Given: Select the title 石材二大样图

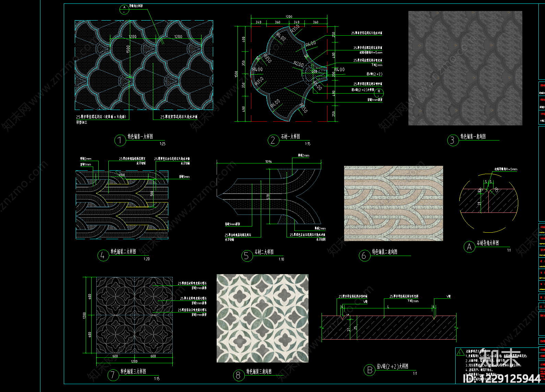Looking at the screenshot, I should (264, 252).
